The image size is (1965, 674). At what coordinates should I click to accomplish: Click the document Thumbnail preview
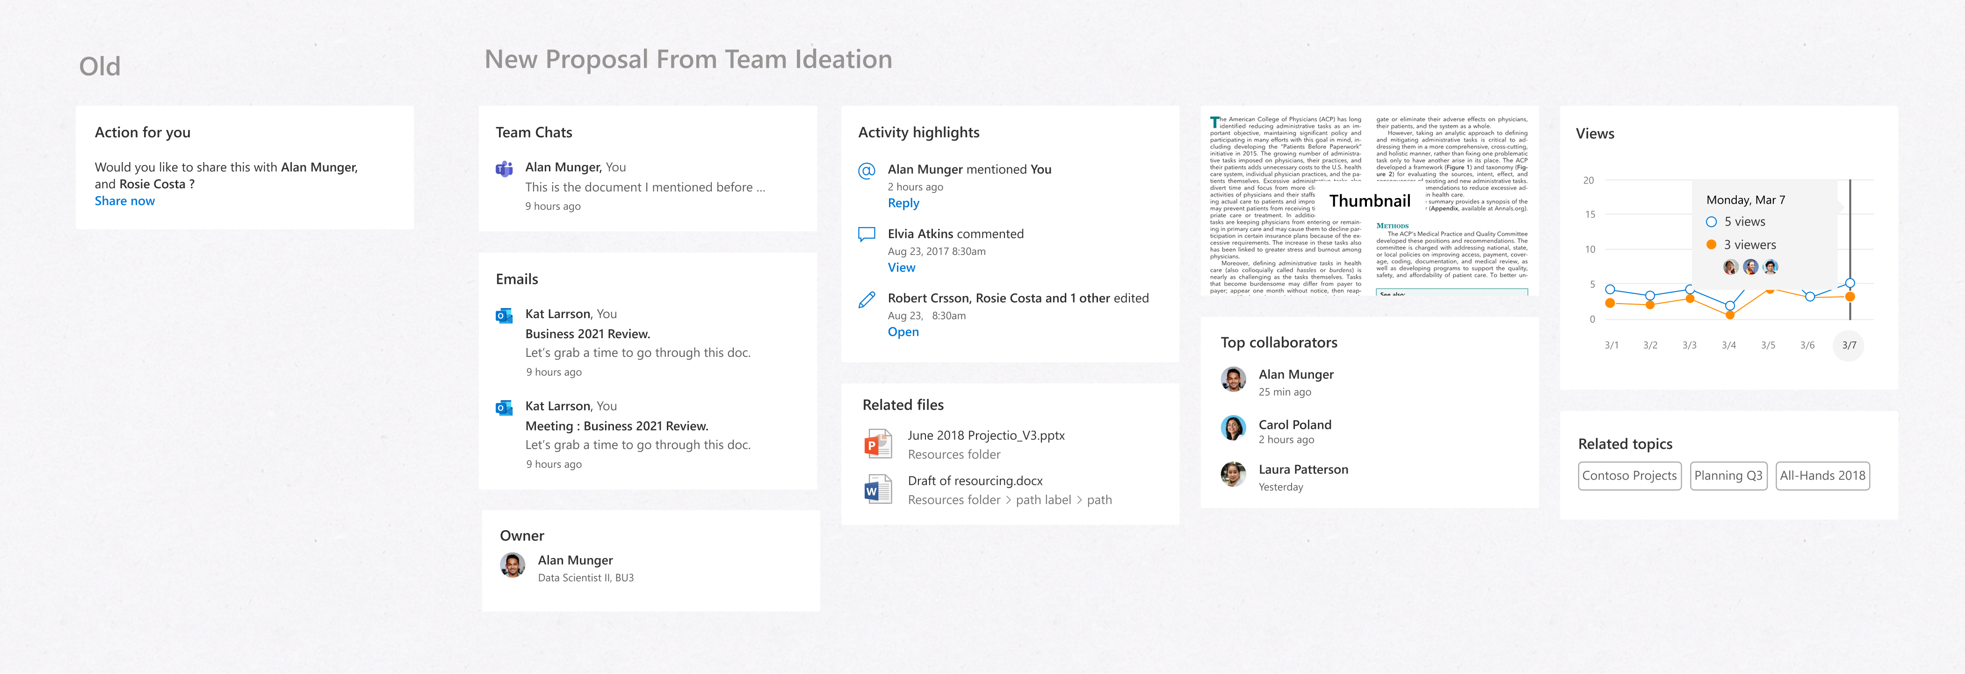pos(1369,201)
